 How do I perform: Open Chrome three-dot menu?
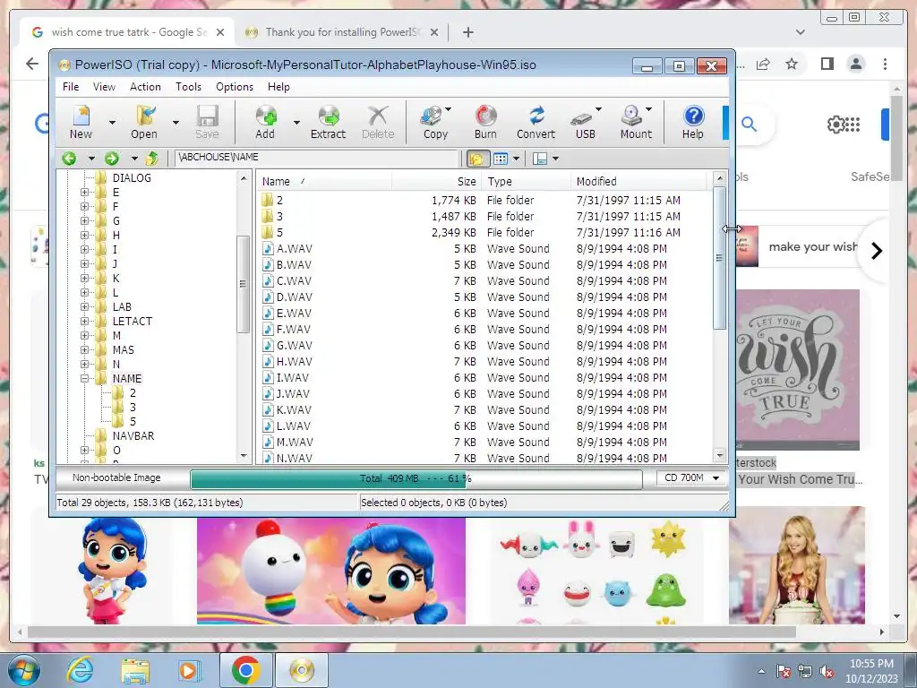886,64
